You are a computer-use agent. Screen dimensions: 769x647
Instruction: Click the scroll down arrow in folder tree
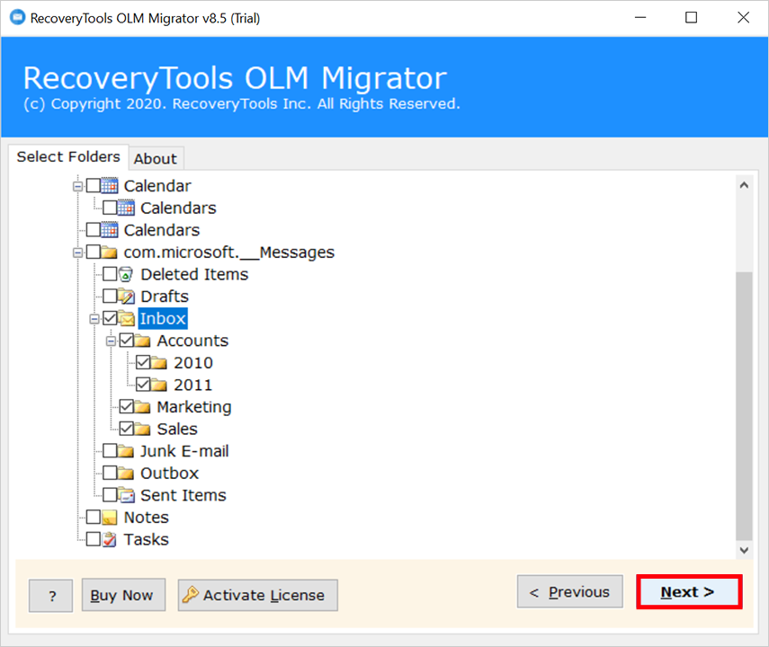tap(744, 550)
